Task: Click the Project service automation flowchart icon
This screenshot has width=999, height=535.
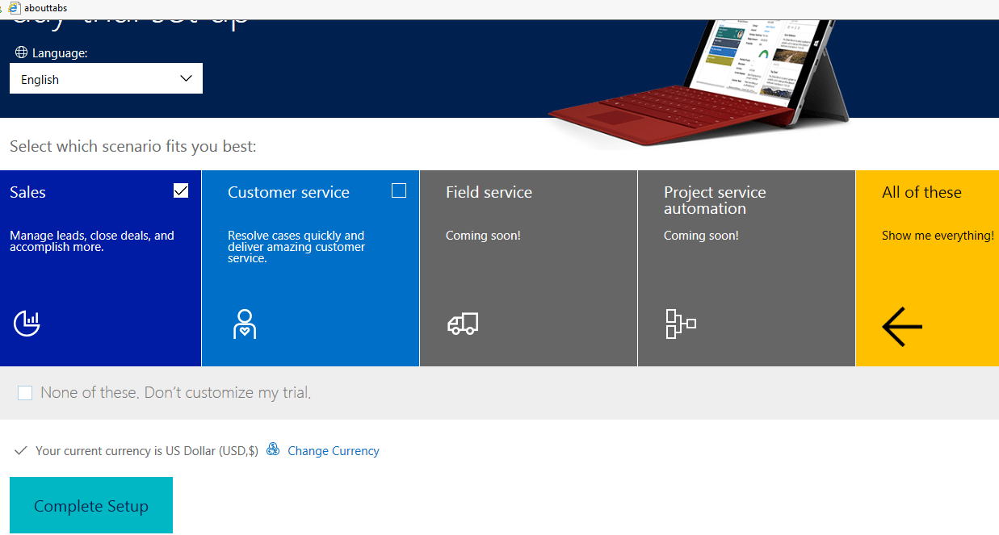Action: (x=680, y=323)
